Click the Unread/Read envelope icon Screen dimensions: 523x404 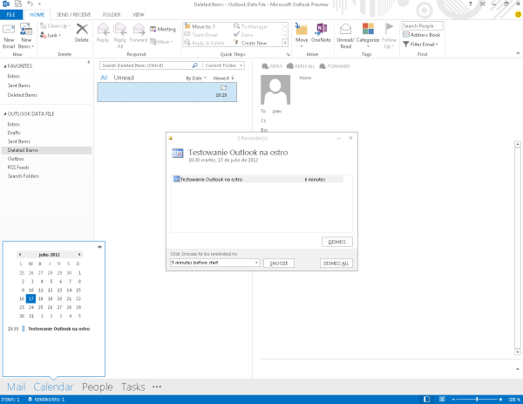pos(346,31)
